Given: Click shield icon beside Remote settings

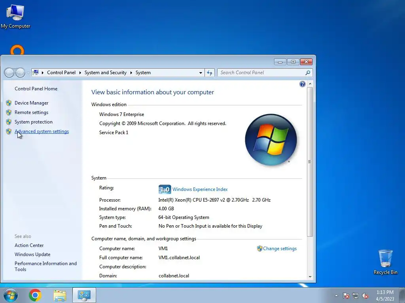Looking at the screenshot, I should click(9, 112).
